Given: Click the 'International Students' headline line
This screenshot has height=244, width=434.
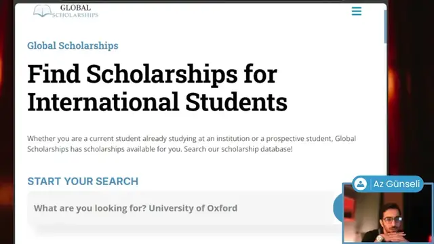Looking at the screenshot, I should pos(157,102).
